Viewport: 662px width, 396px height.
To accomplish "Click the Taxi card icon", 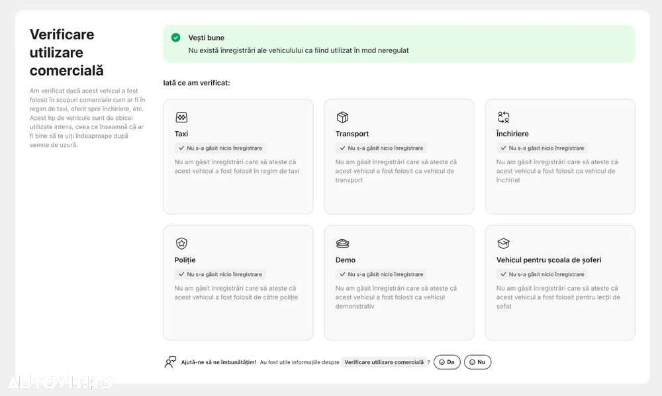I will tap(181, 117).
